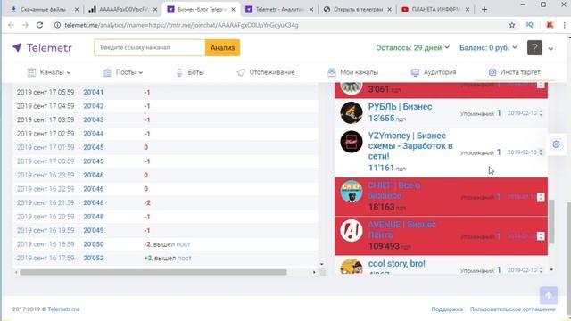
Task: Click the browser forward arrow
Action: coord(25,25)
